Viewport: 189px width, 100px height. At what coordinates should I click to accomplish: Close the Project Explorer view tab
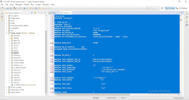click(x=21, y=13)
